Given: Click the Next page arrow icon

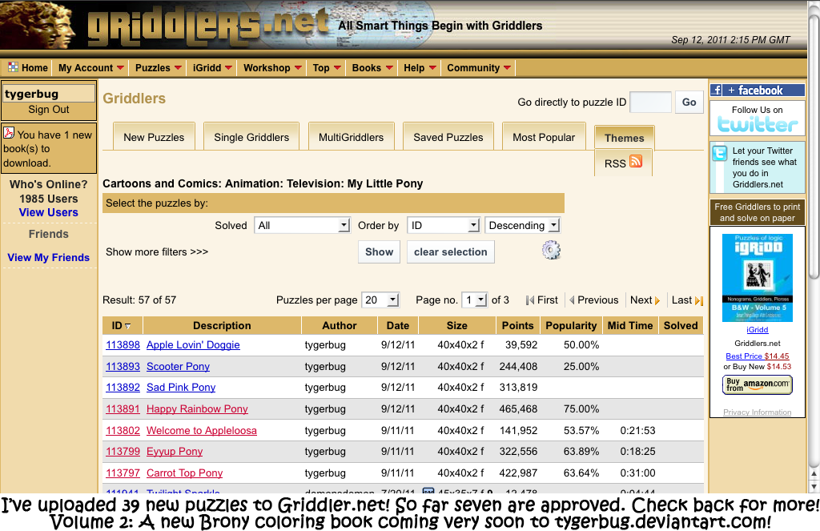Looking at the screenshot, I should (x=657, y=301).
